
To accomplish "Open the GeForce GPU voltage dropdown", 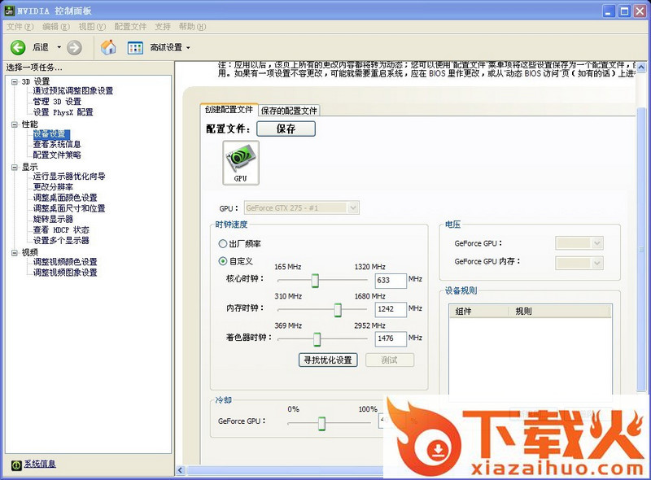I will click(597, 243).
